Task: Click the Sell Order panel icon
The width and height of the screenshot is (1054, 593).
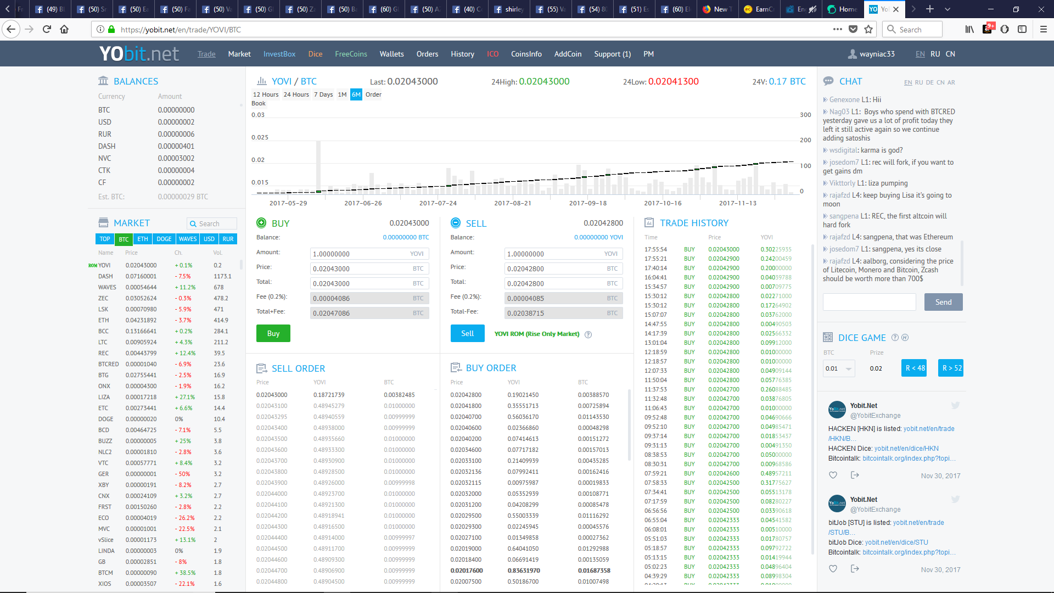Action: (262, 368)
